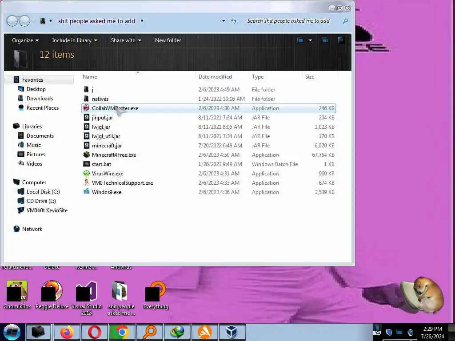Select the folder named j
Viewport: 455px width, 341px height.
92,90
